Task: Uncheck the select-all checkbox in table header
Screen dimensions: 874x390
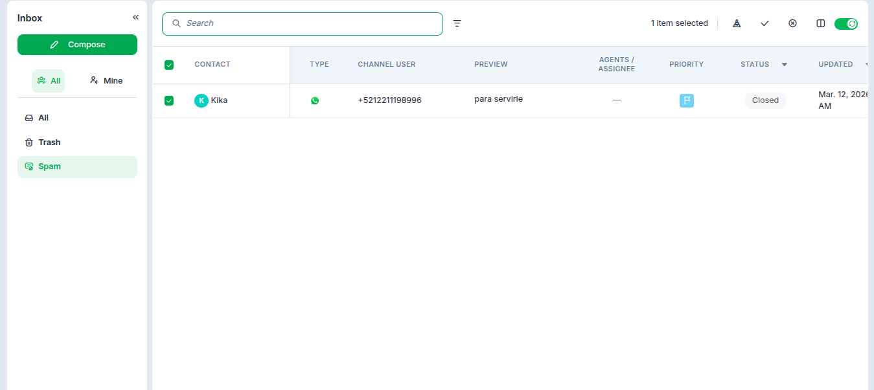Action: [169, 65]
